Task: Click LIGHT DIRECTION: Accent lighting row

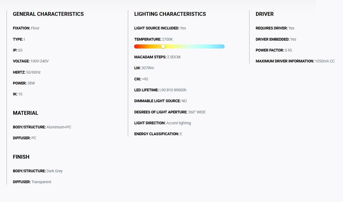Action: pyautogui.click(x=163, y=123)
